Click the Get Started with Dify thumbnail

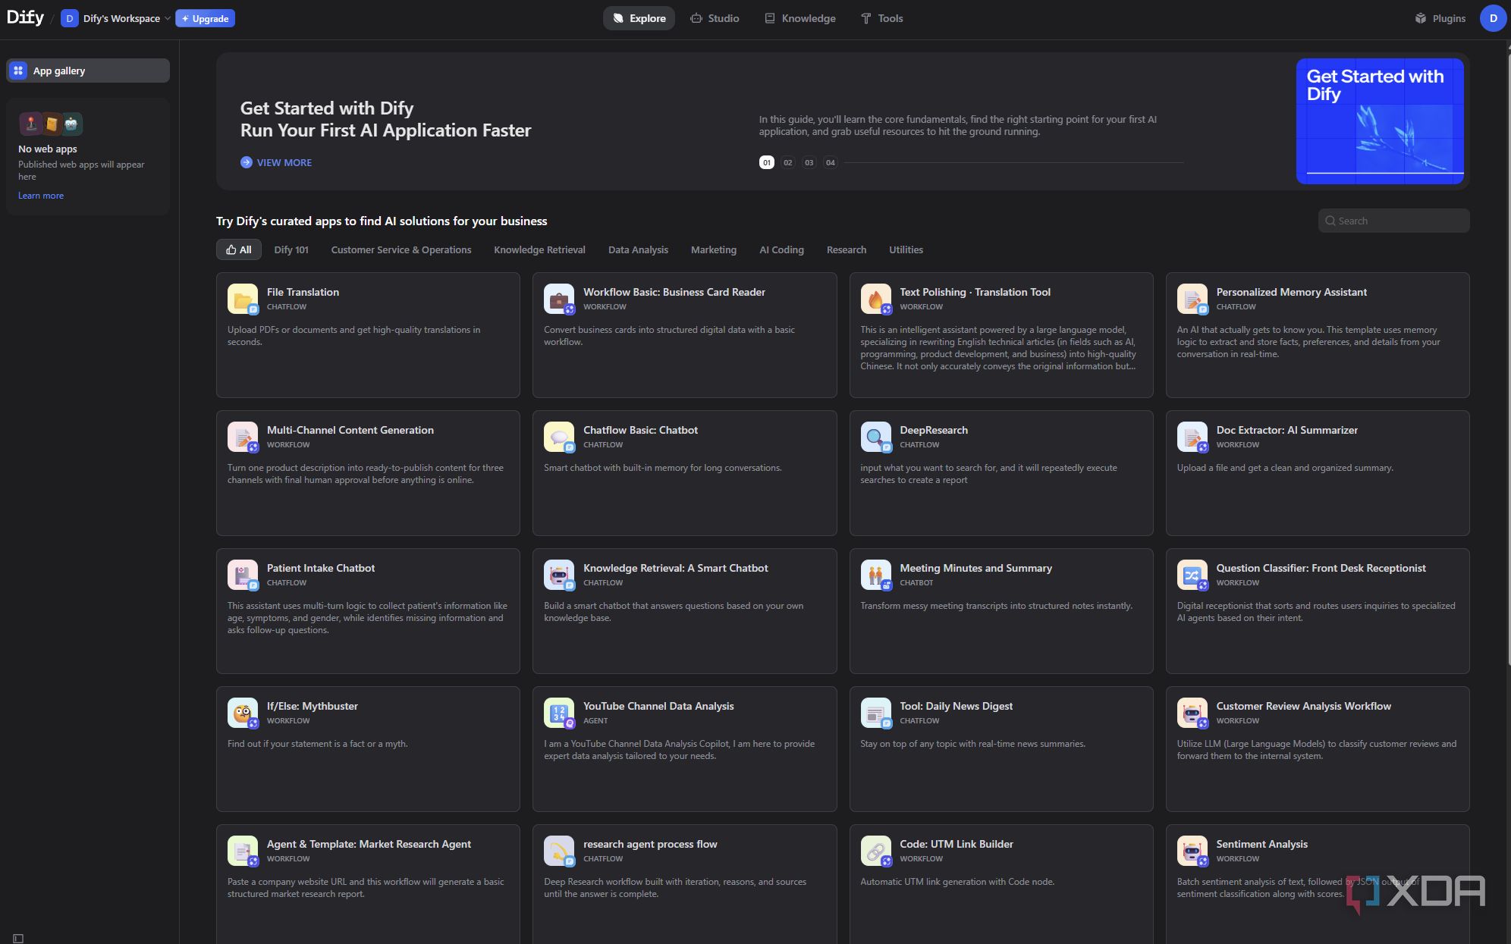[1379, 121]
